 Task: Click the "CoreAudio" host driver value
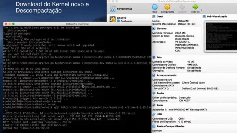click(x=184, y=98)
